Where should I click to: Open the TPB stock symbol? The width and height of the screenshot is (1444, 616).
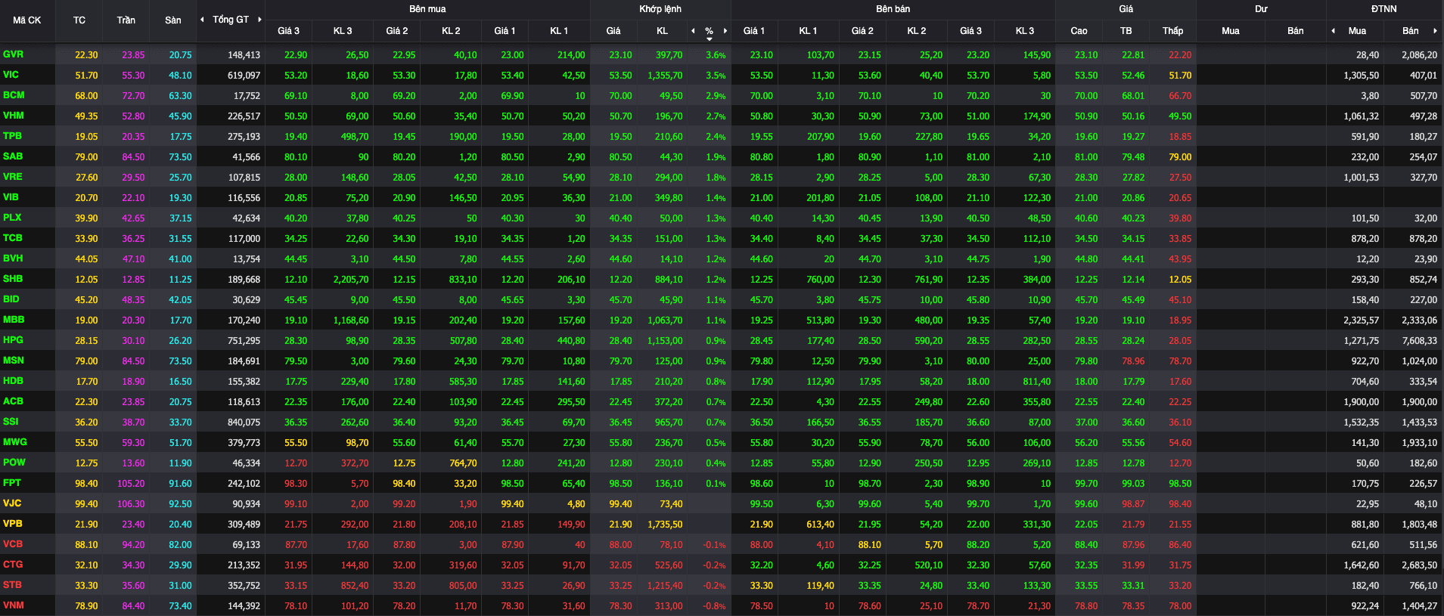click(13, 136)
